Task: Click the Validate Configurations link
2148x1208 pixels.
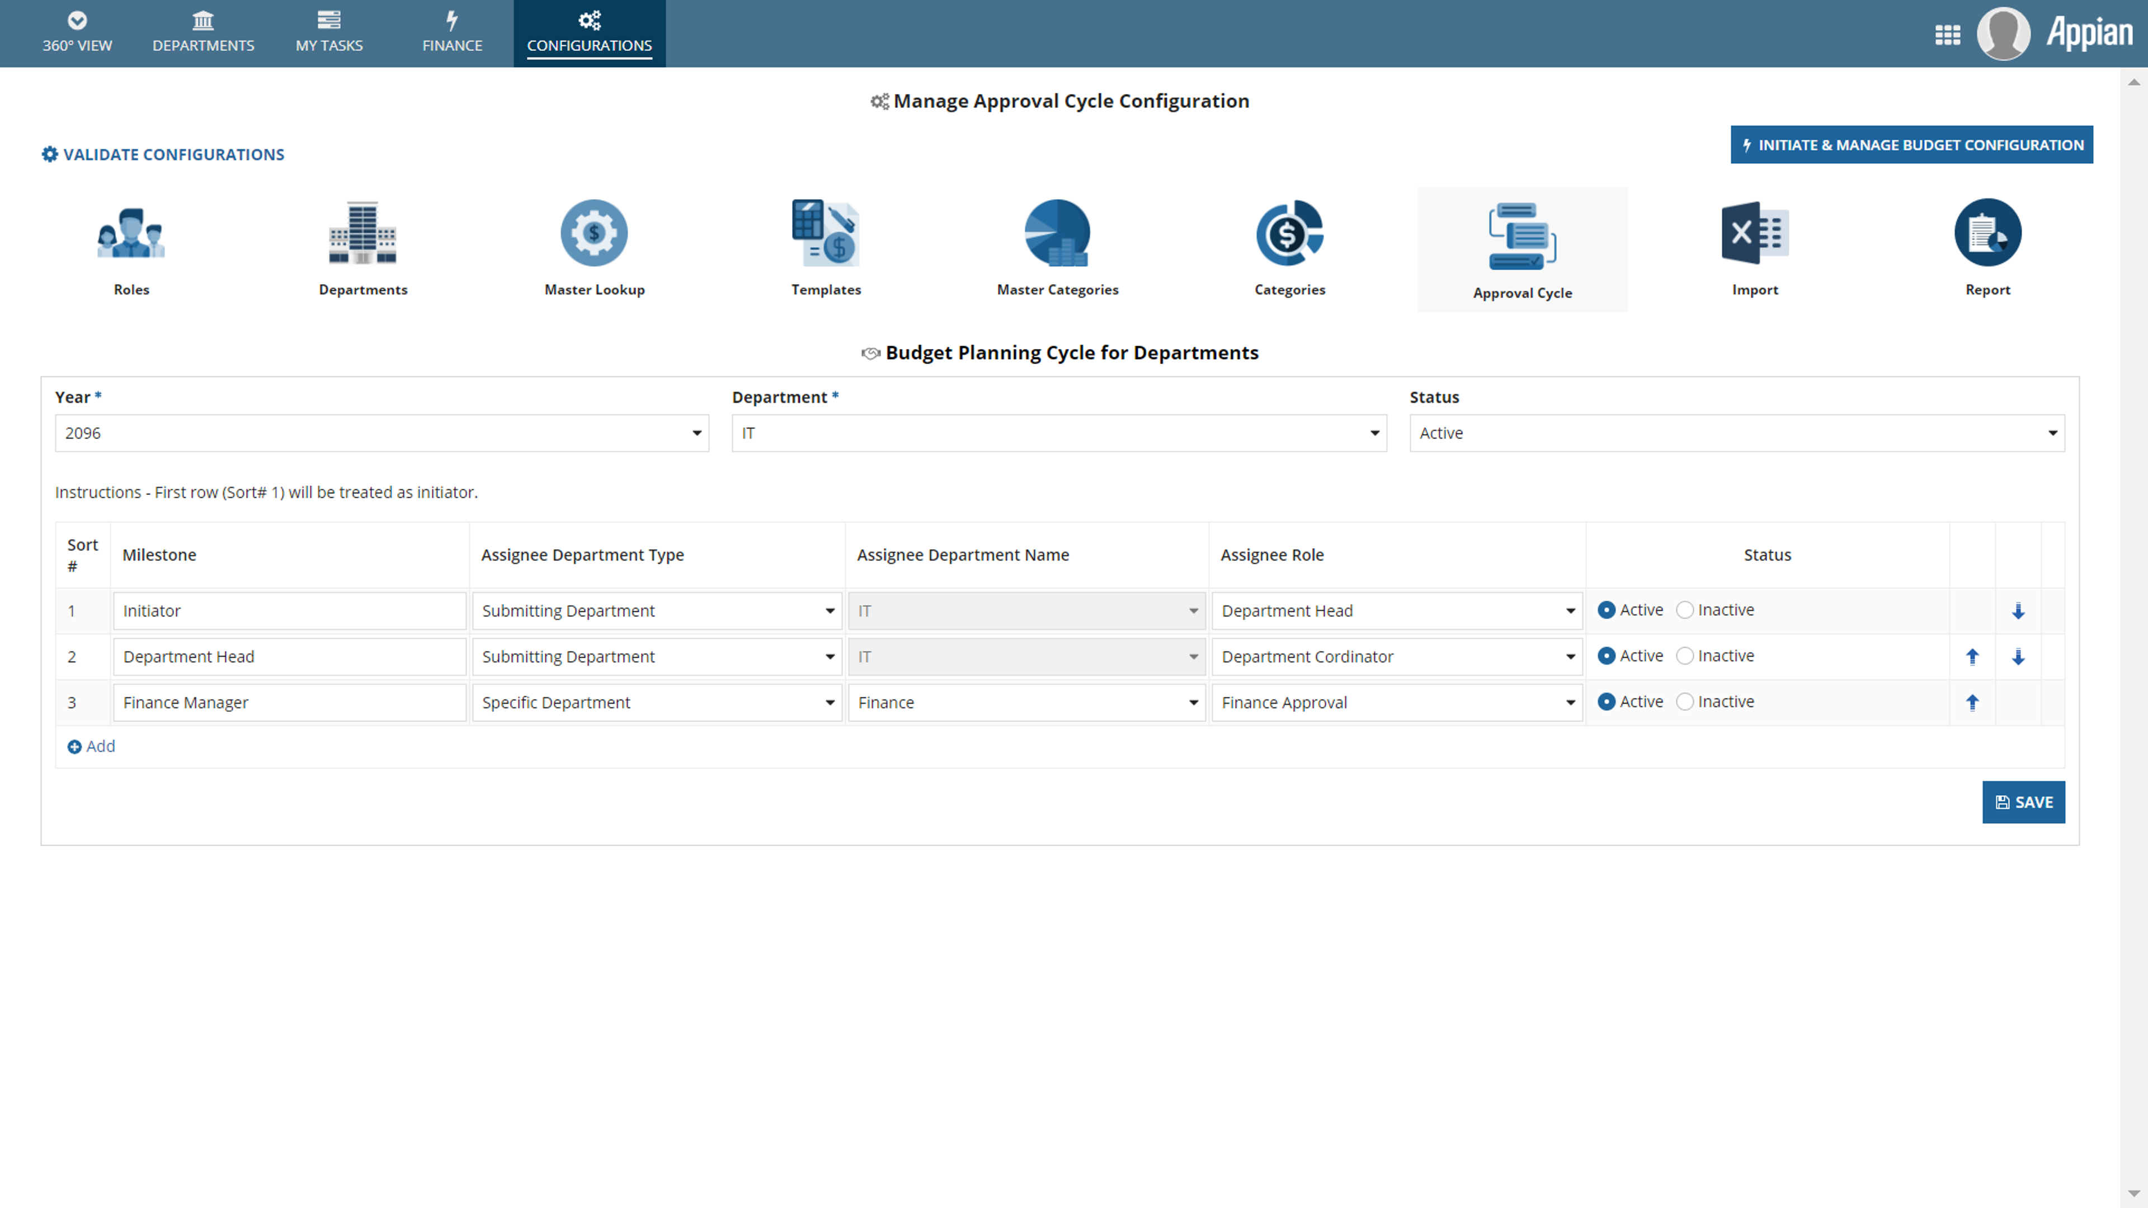Action: (x=173, y=154)
